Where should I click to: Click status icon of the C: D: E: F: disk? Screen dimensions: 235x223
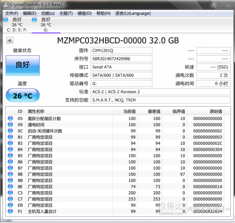pyautogui.click(x=6, y=20)
